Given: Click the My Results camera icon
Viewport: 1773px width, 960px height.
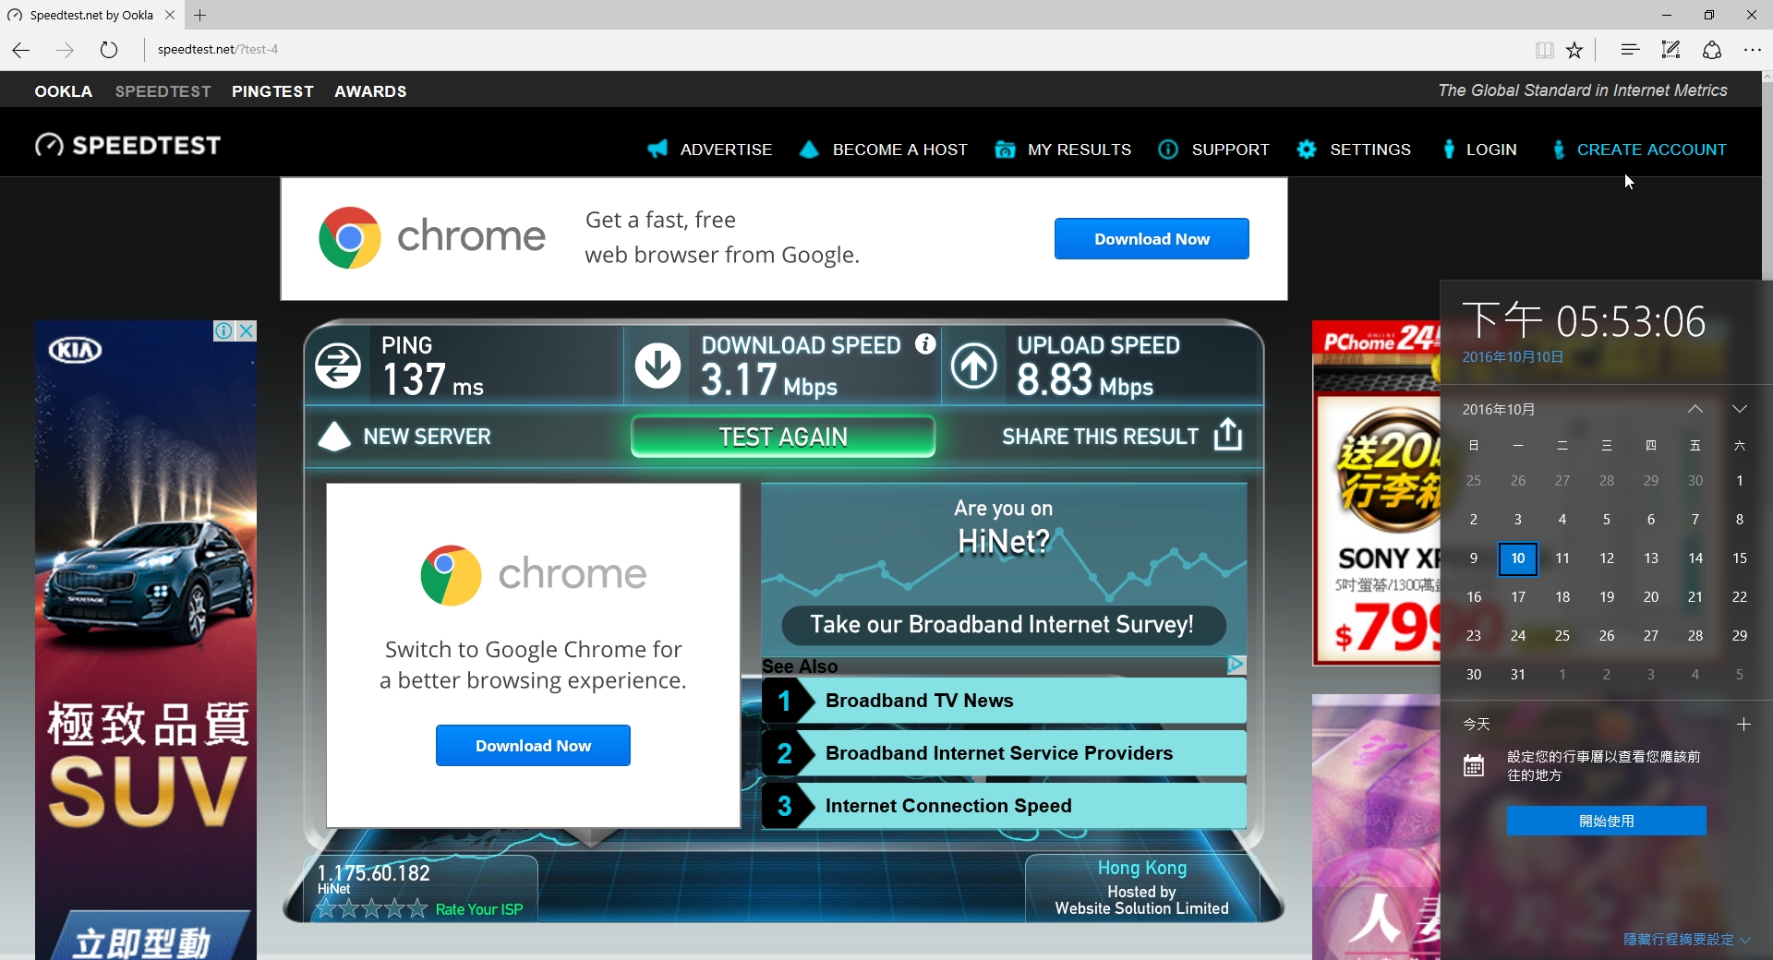Looking at the screenshot, I should coord(1005,149).
